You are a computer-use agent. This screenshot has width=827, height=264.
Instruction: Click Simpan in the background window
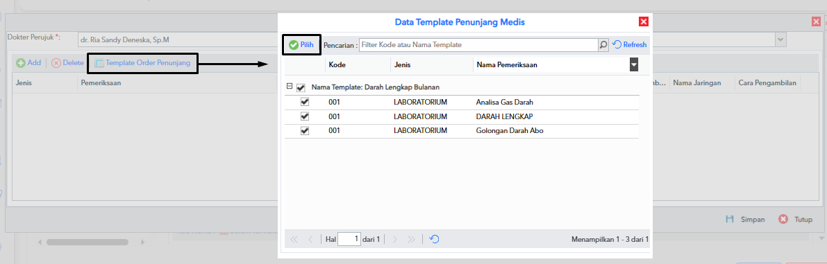click(745, 220)
